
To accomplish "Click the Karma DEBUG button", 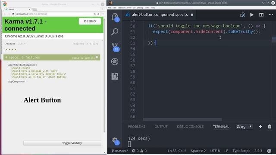I will [x=90, y=21].
